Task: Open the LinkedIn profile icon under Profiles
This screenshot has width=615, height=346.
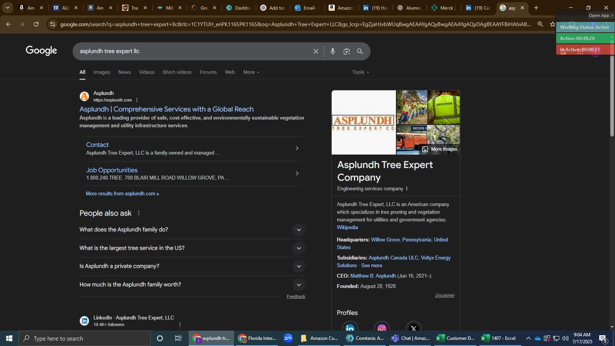Action: pyautogui.click(x=350, y=327)
